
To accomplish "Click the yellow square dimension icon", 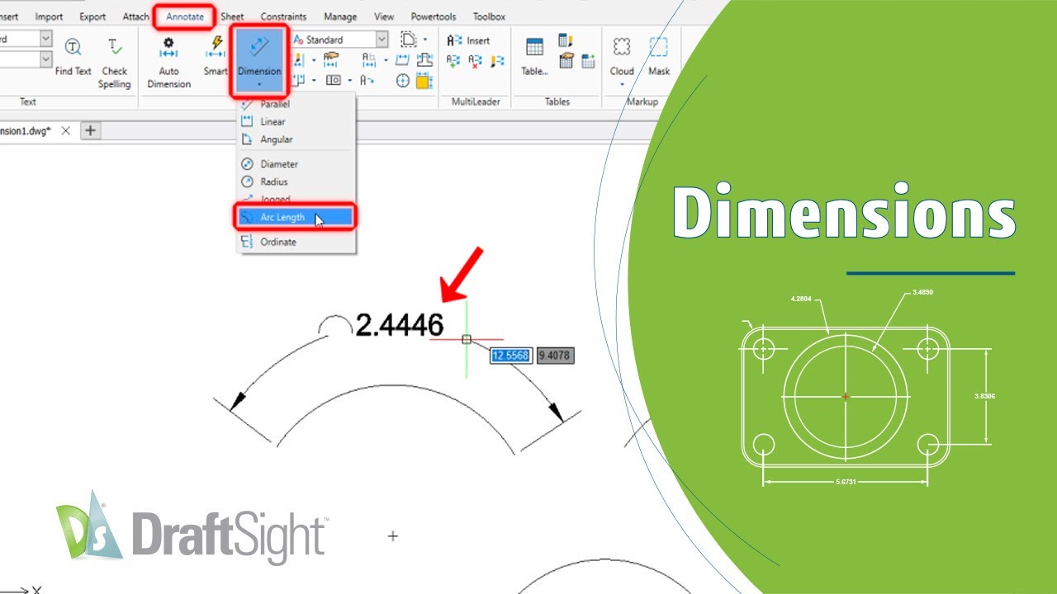I will coord(424,81).
